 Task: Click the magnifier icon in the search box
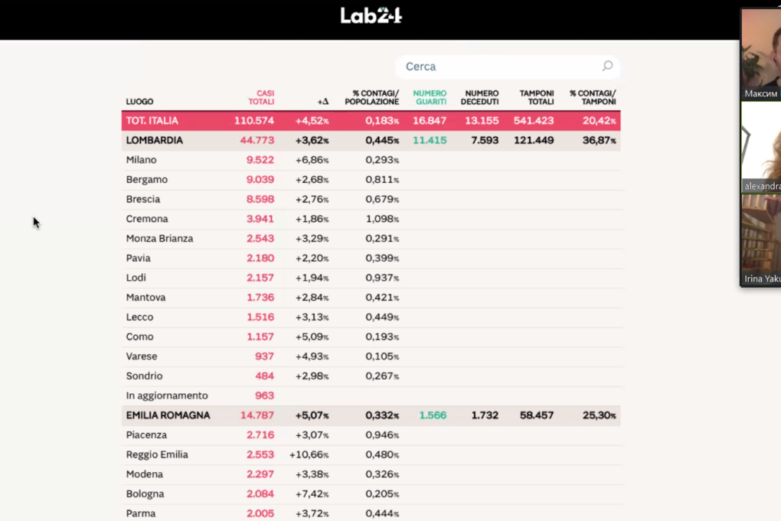pyautogui.click(x=607, y=66)
